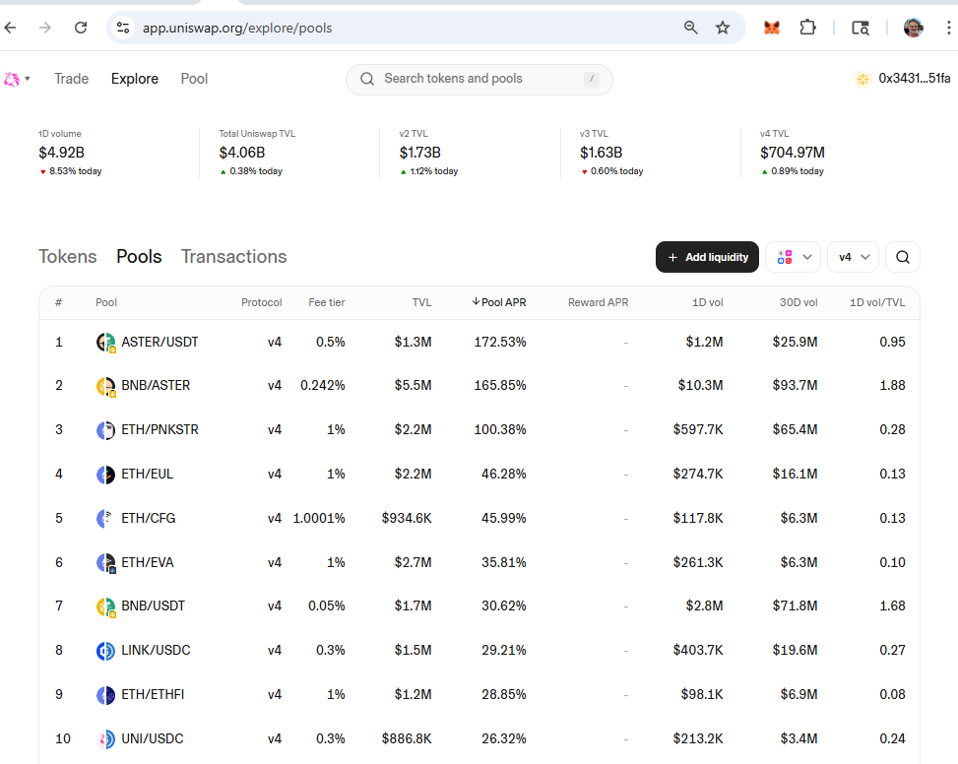Open the BNB/ASTER pool row
The image size is (958, 764).
click(156, 386)
